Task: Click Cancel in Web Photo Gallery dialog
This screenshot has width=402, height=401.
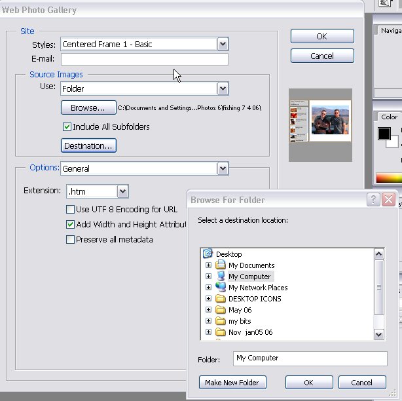Action: tap(322, 56)
